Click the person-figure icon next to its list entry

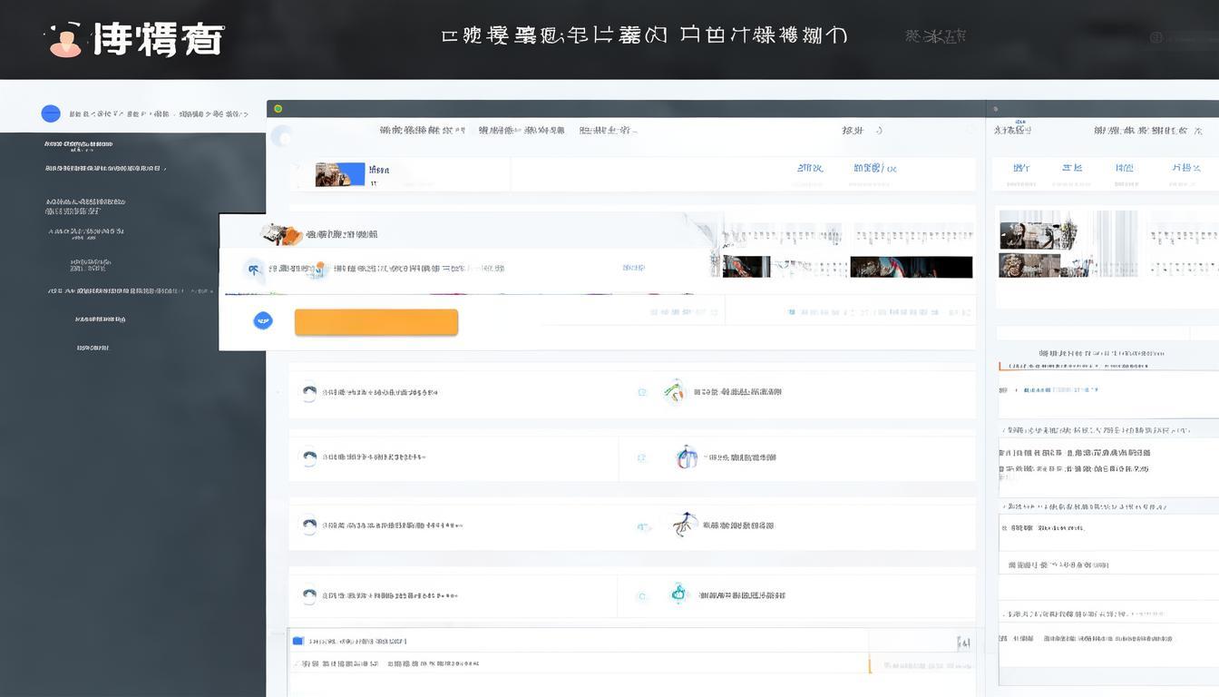686,457
